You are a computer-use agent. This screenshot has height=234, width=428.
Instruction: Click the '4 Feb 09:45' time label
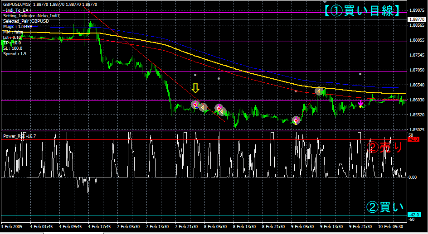pyautogui.click(x=70, y=227)
